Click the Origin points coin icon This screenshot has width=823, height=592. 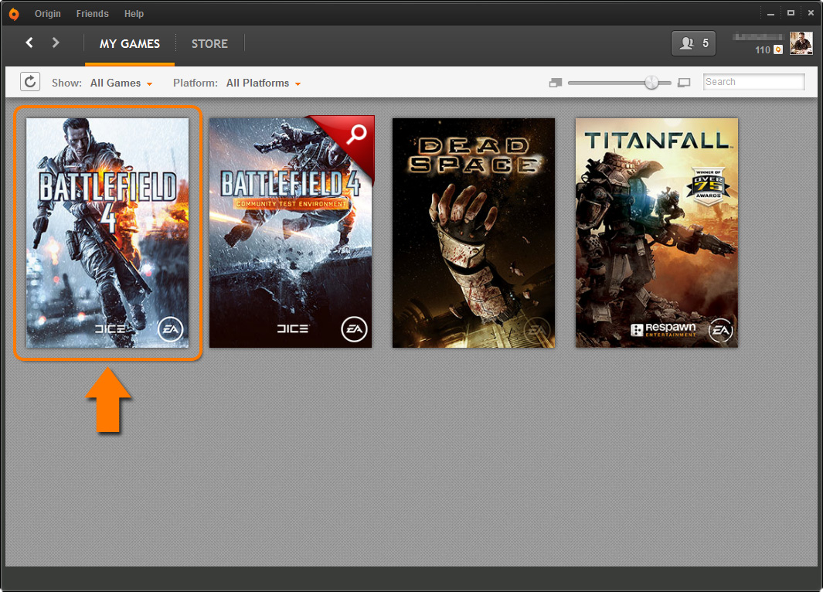point(778,49)
